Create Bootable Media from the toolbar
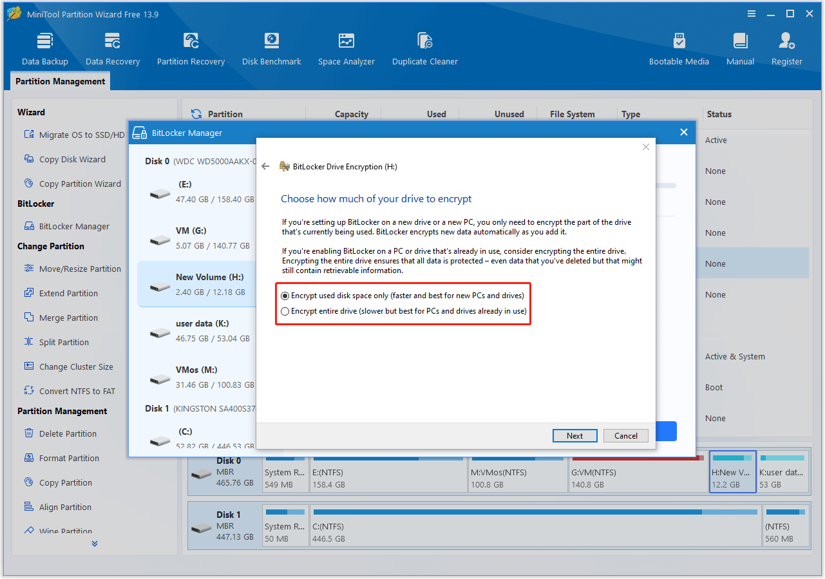Screen dimensions: 825x579 tap(679, 49)
